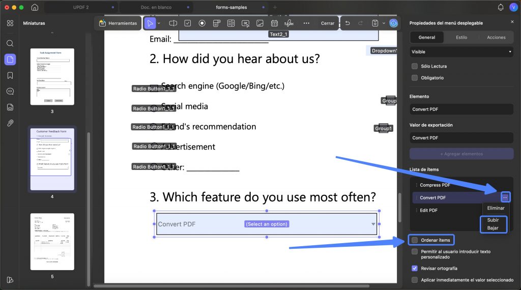This screenshot has height=290, width=521.
Task: Choose the list box form tool
Action: (231, 23)
